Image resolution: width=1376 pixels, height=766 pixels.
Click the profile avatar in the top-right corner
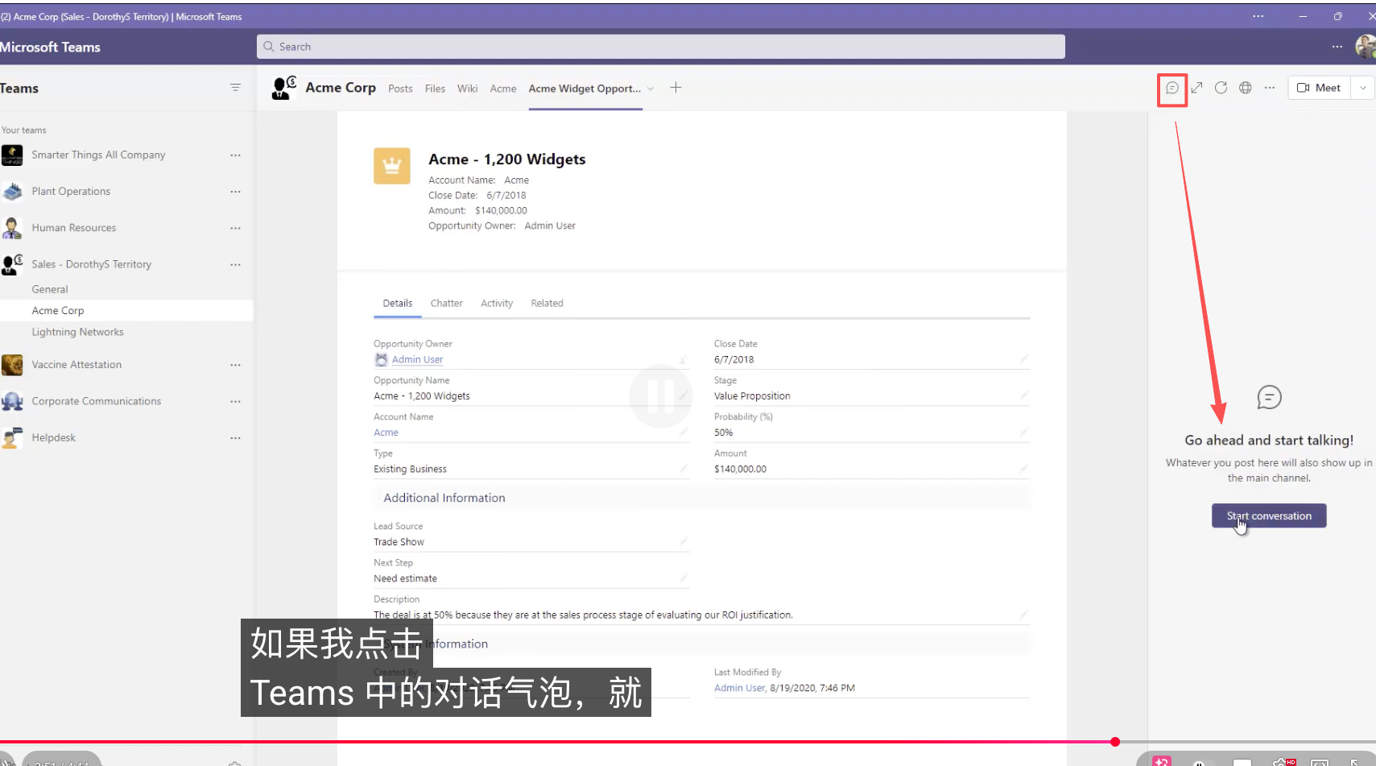[1366, 47]
